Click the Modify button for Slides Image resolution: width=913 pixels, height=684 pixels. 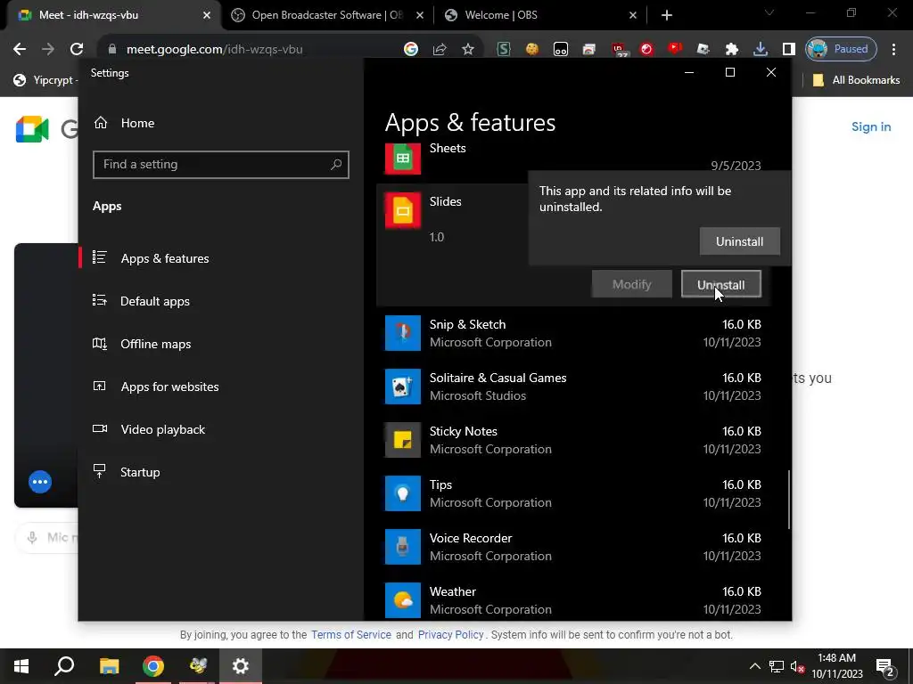pos(632,284)
